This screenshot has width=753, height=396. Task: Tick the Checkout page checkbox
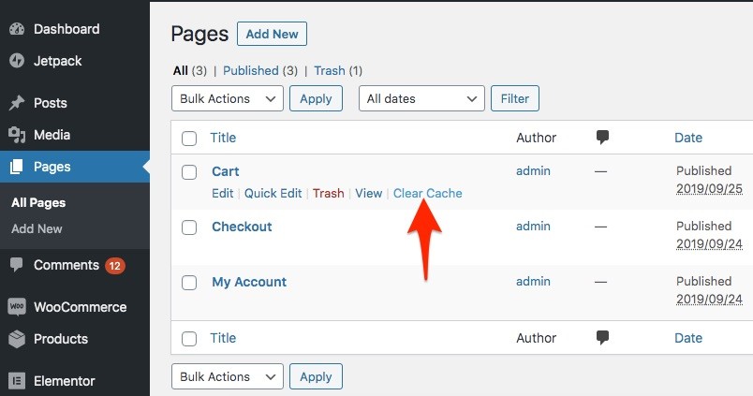point(189,227)
